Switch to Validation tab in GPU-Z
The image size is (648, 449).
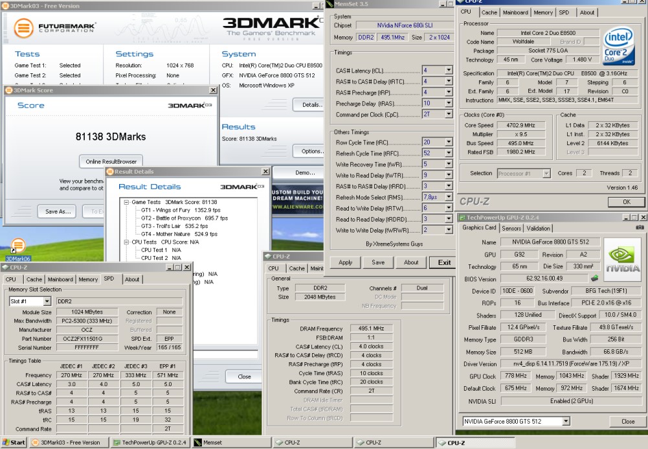click(x=538, y=228)
